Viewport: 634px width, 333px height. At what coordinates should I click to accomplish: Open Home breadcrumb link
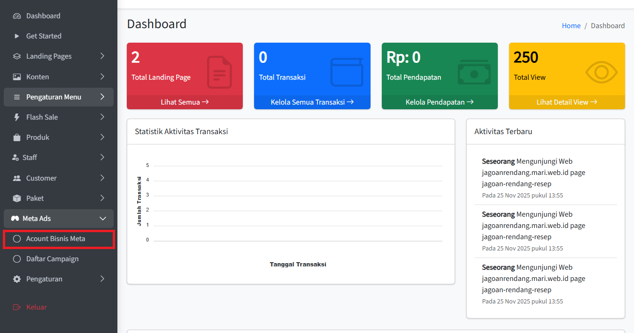coord(571,26)
